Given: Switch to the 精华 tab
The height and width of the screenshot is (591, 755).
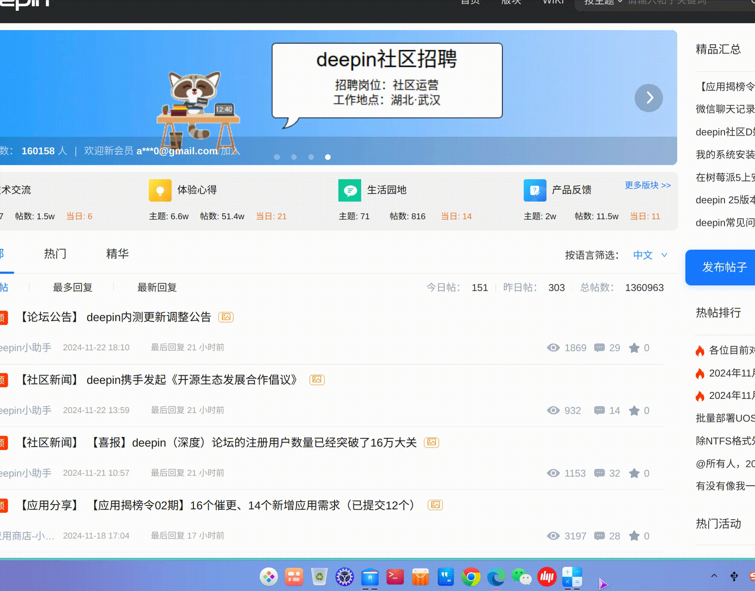Looking at the screenshot, I should click(117, 254).
